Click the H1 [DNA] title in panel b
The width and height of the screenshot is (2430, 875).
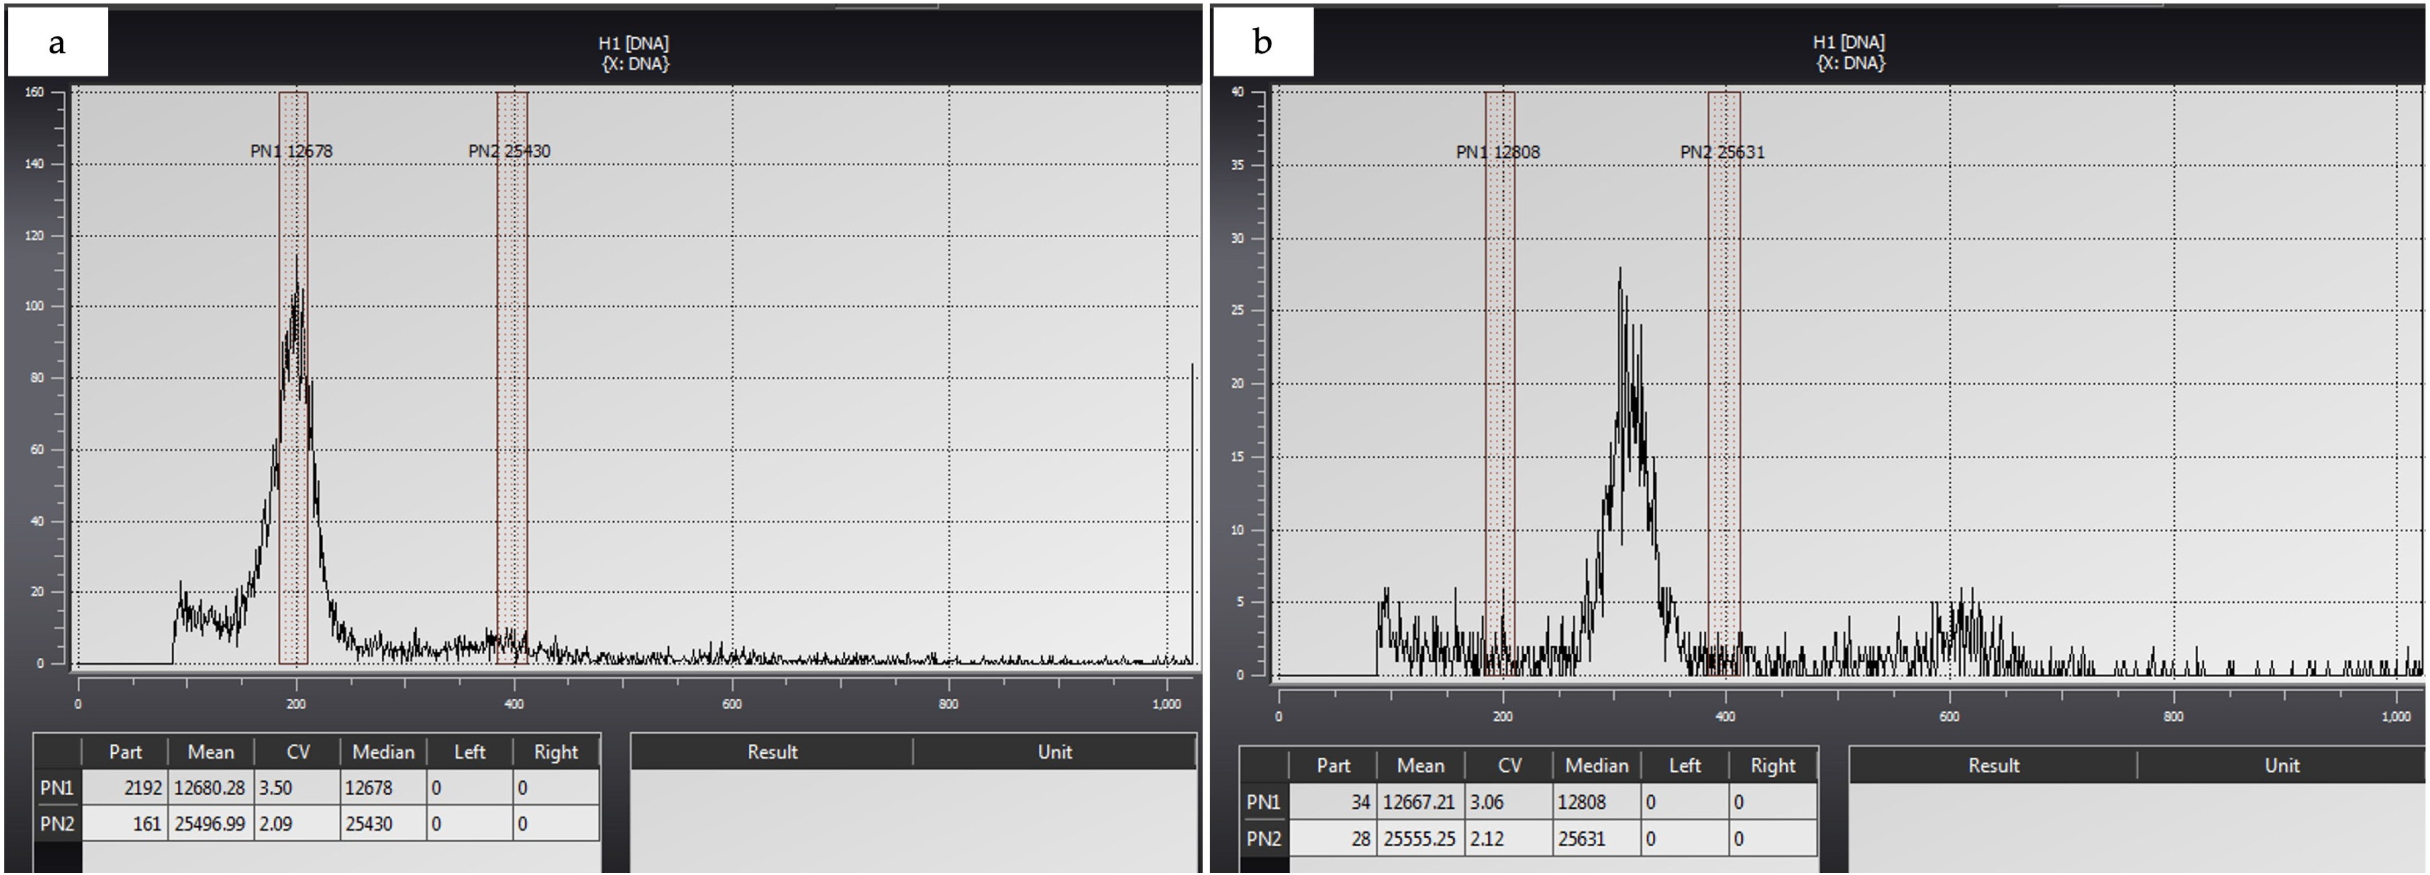pyautogui.click(x=1849, y=42)
